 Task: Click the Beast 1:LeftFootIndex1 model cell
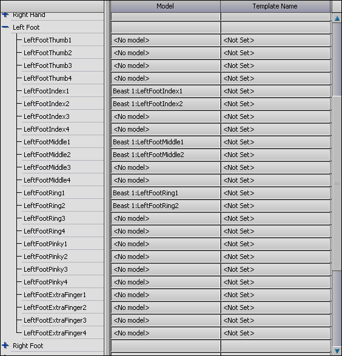tap(166, 91)
